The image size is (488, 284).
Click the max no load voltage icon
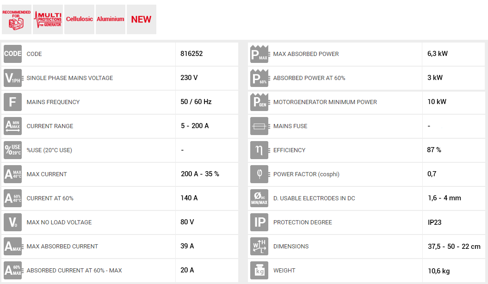click(x=12, y=222)
